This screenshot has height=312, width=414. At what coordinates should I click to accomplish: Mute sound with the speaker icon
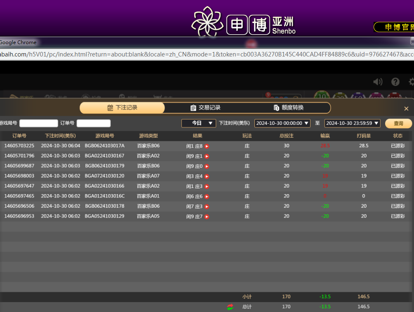pyautogui.click(x=377, y=82)
